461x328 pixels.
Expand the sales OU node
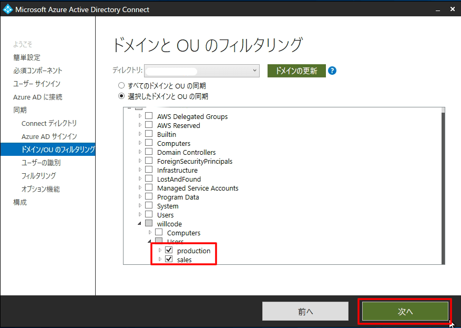(x=160, y=259)
